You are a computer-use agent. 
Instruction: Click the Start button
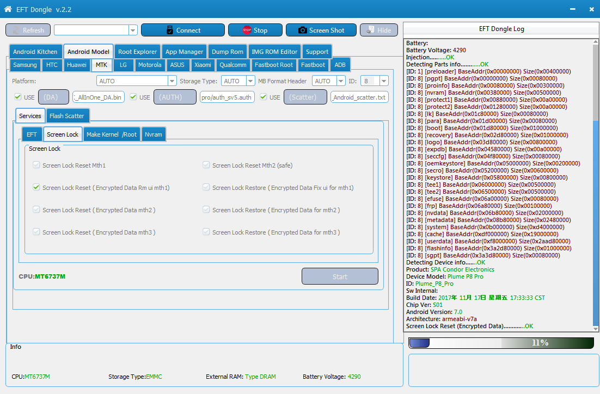pyautogui.click(x=340, y=276)
